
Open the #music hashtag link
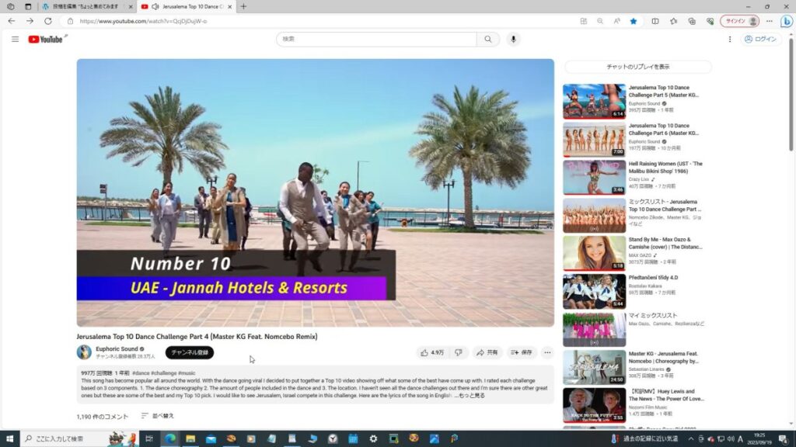(187, 373)
